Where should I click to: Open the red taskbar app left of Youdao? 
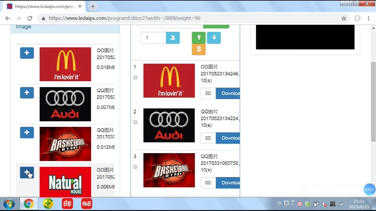pyautogui.click(x=67, y=203)
